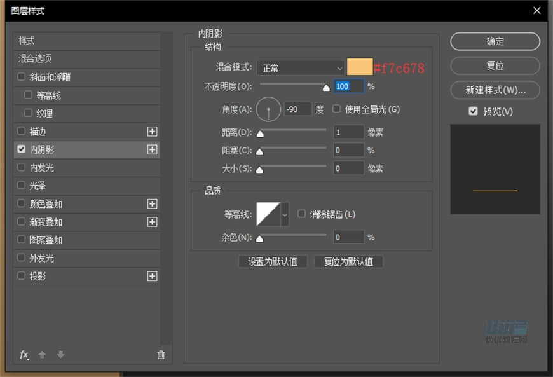This screenshot has width=553, height=377.
Task: Delete effect with the trash icon
Action: (x=161, y=355)
